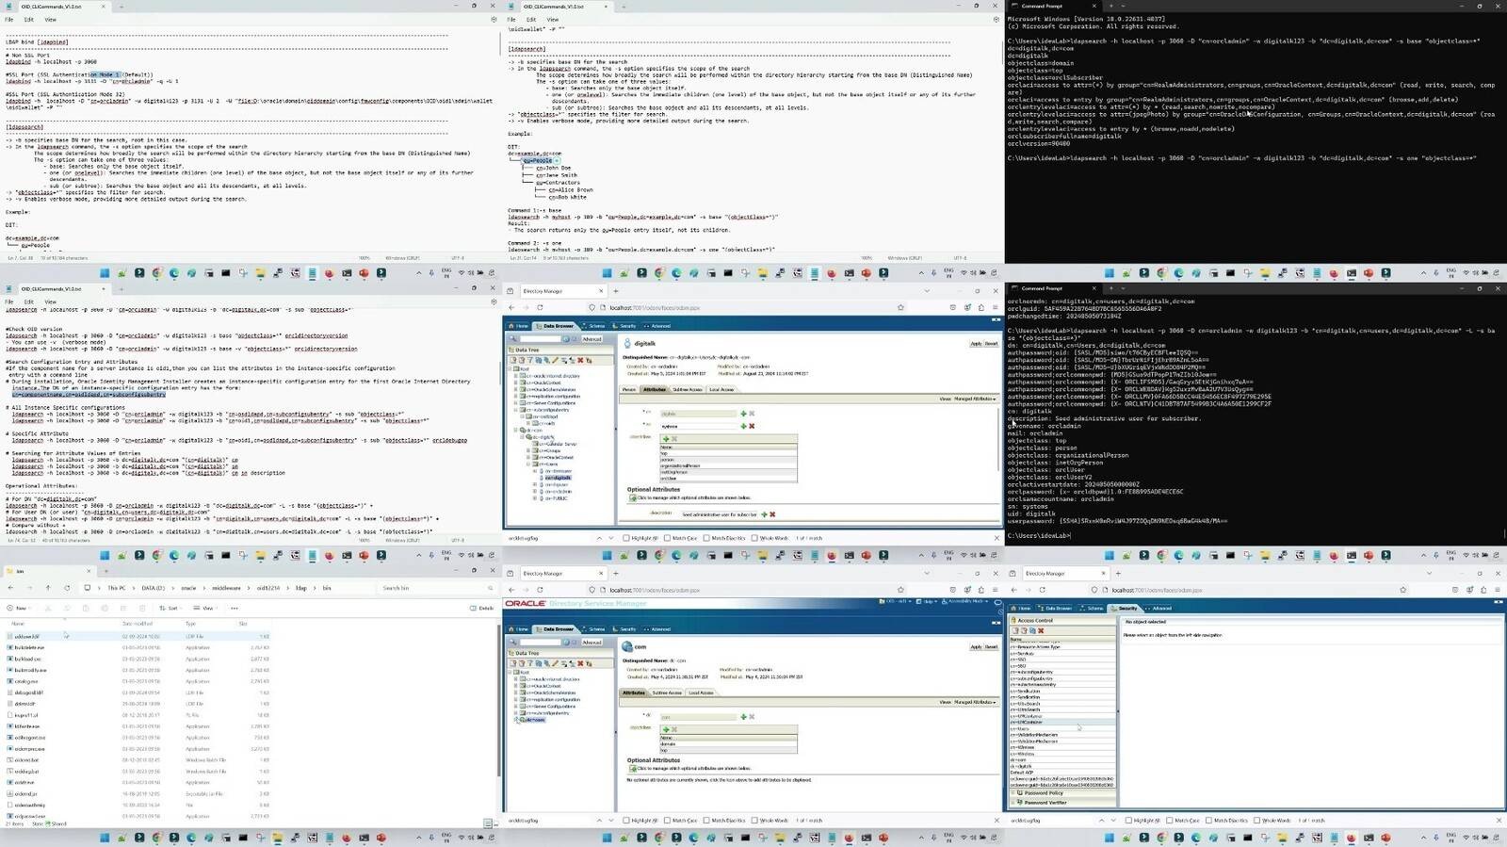This screenshot has width=1507, height=847.
Task: Tick Whole Words in com entry find bar
Action: click(x=754, y=821)
